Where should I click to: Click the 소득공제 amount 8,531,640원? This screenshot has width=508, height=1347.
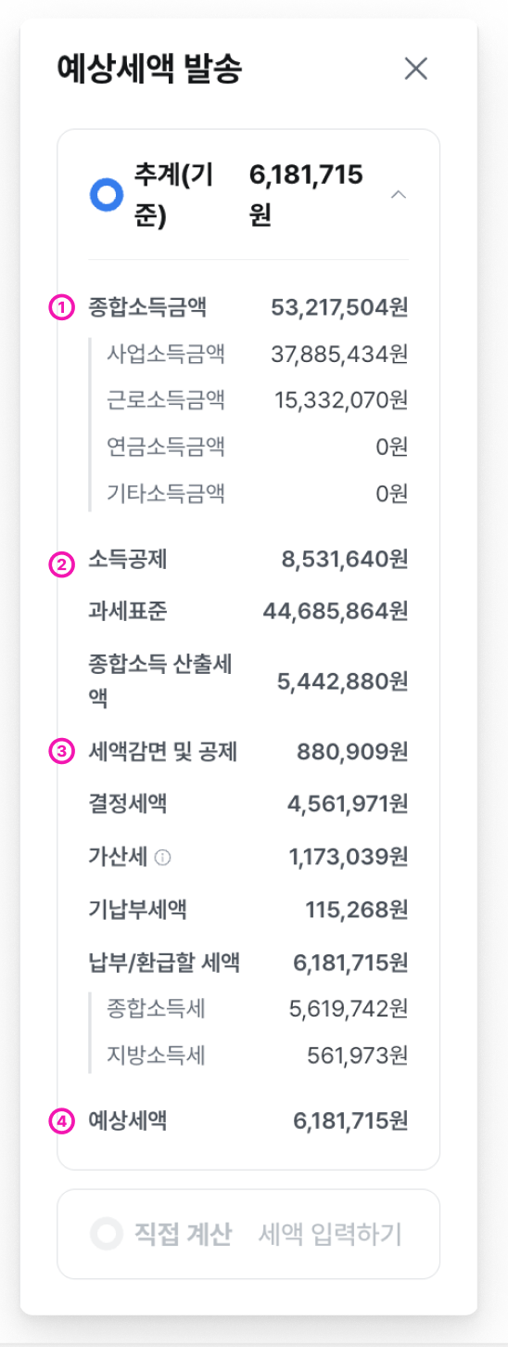click(x=345, y=560)
